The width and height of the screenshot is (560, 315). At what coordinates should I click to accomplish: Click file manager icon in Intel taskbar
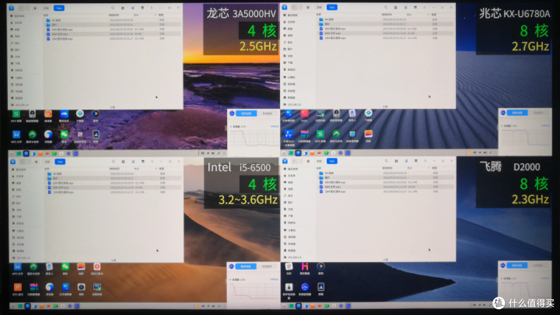point(27,306)
